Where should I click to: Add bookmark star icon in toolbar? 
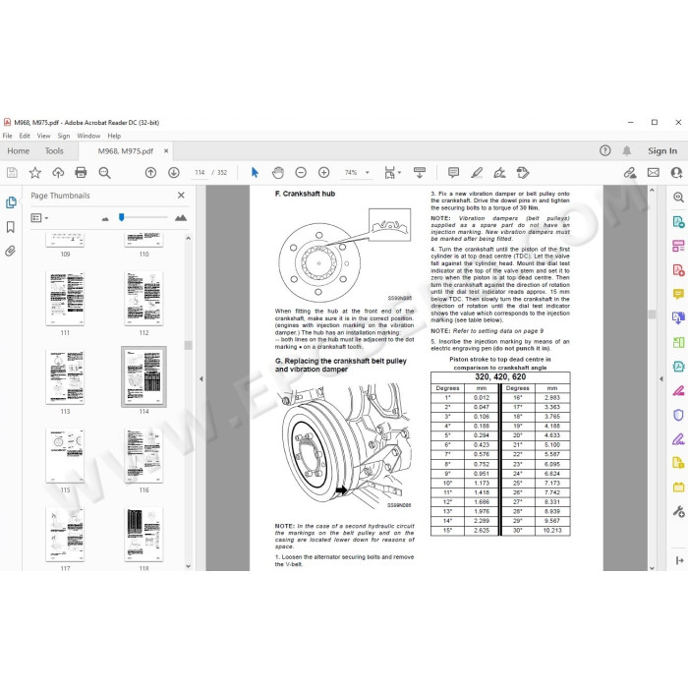[x=35, y=172]
